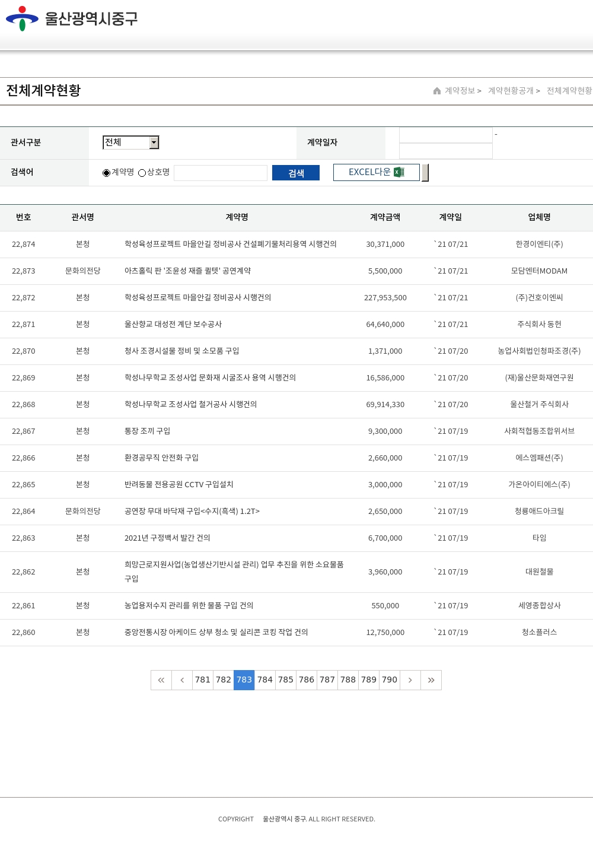Click the Excel icon on download button

tap(399, 172)
